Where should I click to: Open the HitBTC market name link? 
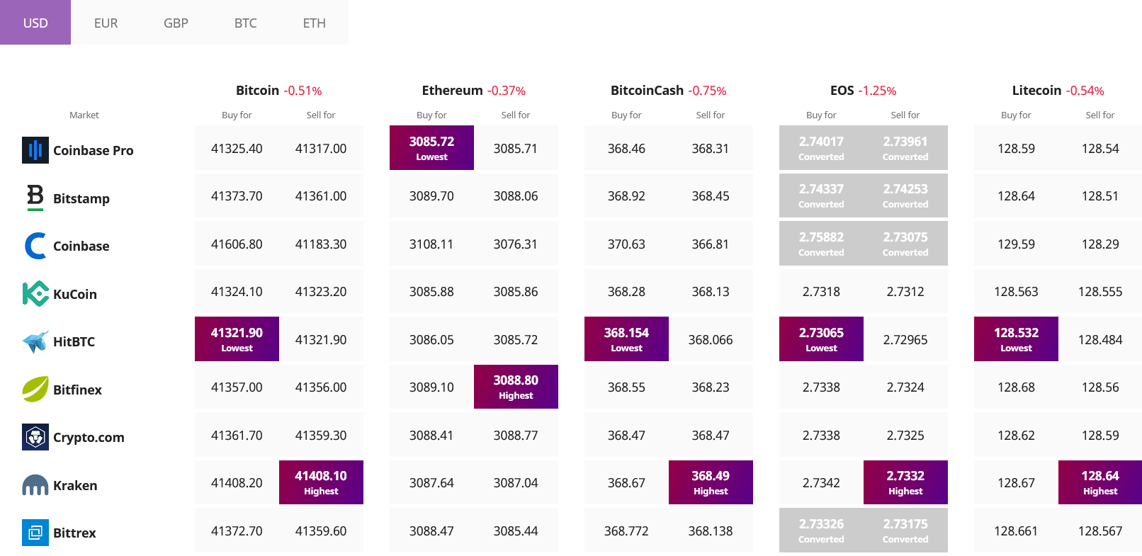point(74,341)
